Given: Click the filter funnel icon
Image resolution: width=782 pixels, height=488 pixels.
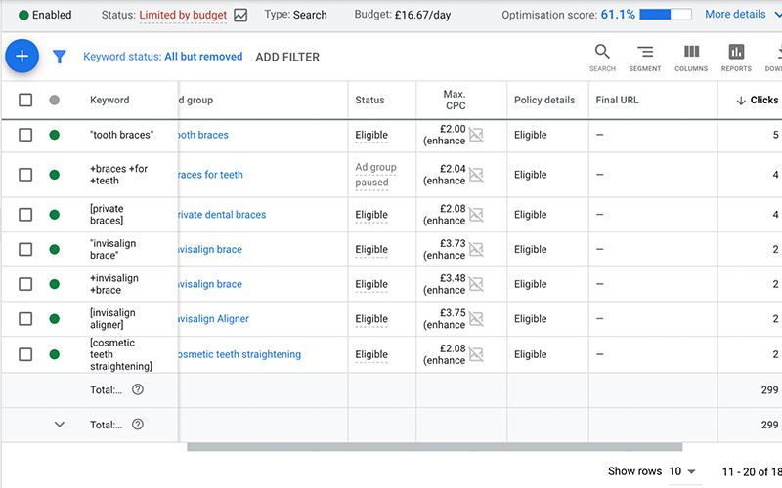Looking at the screenshot, I should tap(59, 58).
